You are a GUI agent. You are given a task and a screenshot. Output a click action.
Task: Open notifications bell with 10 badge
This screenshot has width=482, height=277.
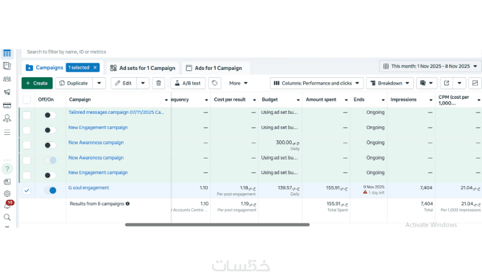(7, 205)
